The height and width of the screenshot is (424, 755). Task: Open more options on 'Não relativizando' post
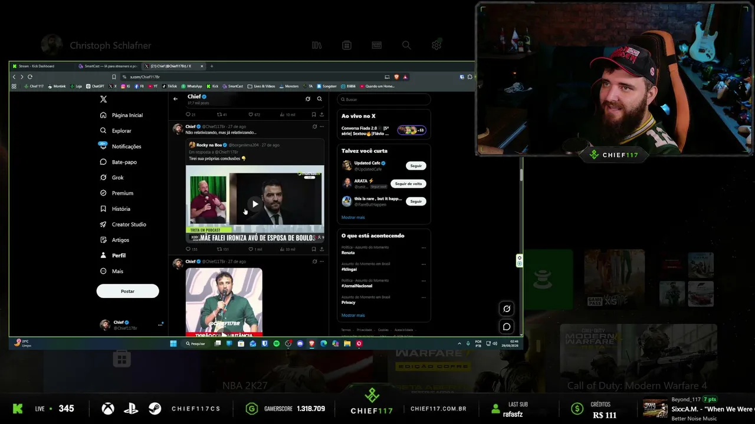click(x=321, y=127)
